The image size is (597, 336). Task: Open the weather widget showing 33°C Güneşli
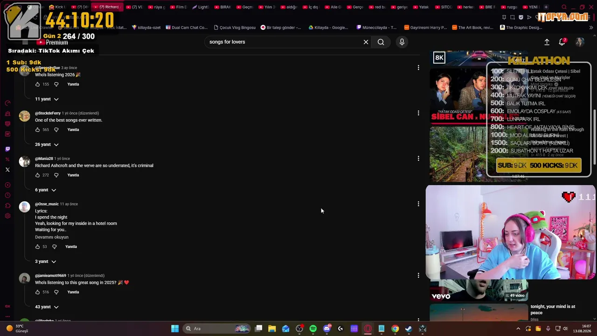[x=17, y=329]
